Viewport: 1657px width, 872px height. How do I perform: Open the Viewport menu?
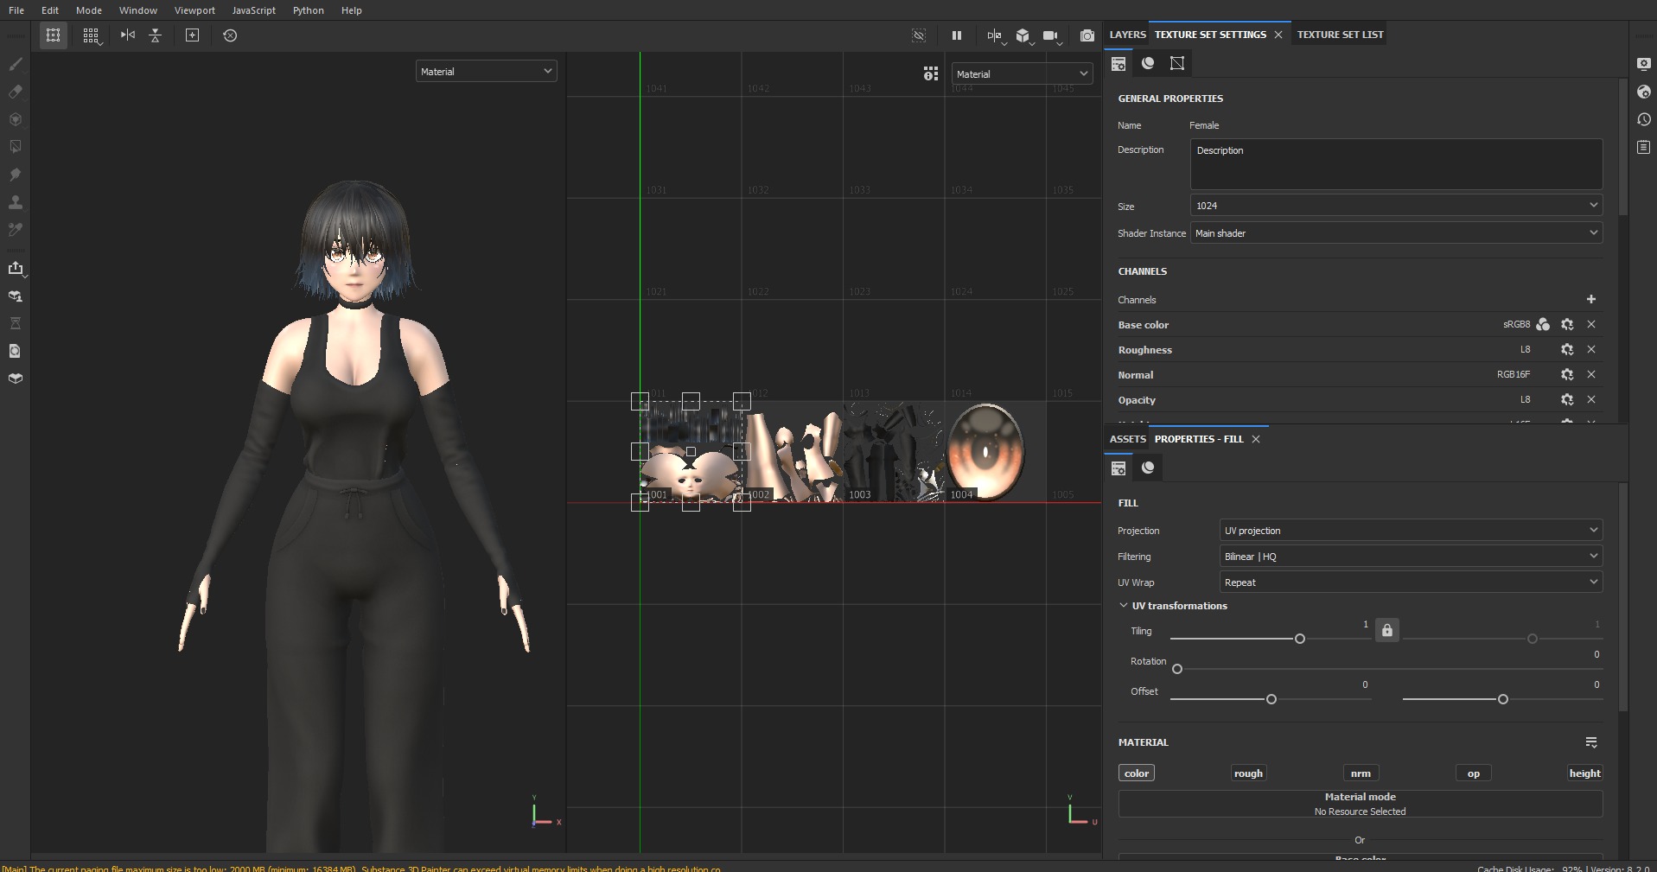194,10
